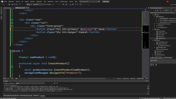Click the Home icon in Projektmappen-Explorer
176x99 pixels.
tap(155, 10)
